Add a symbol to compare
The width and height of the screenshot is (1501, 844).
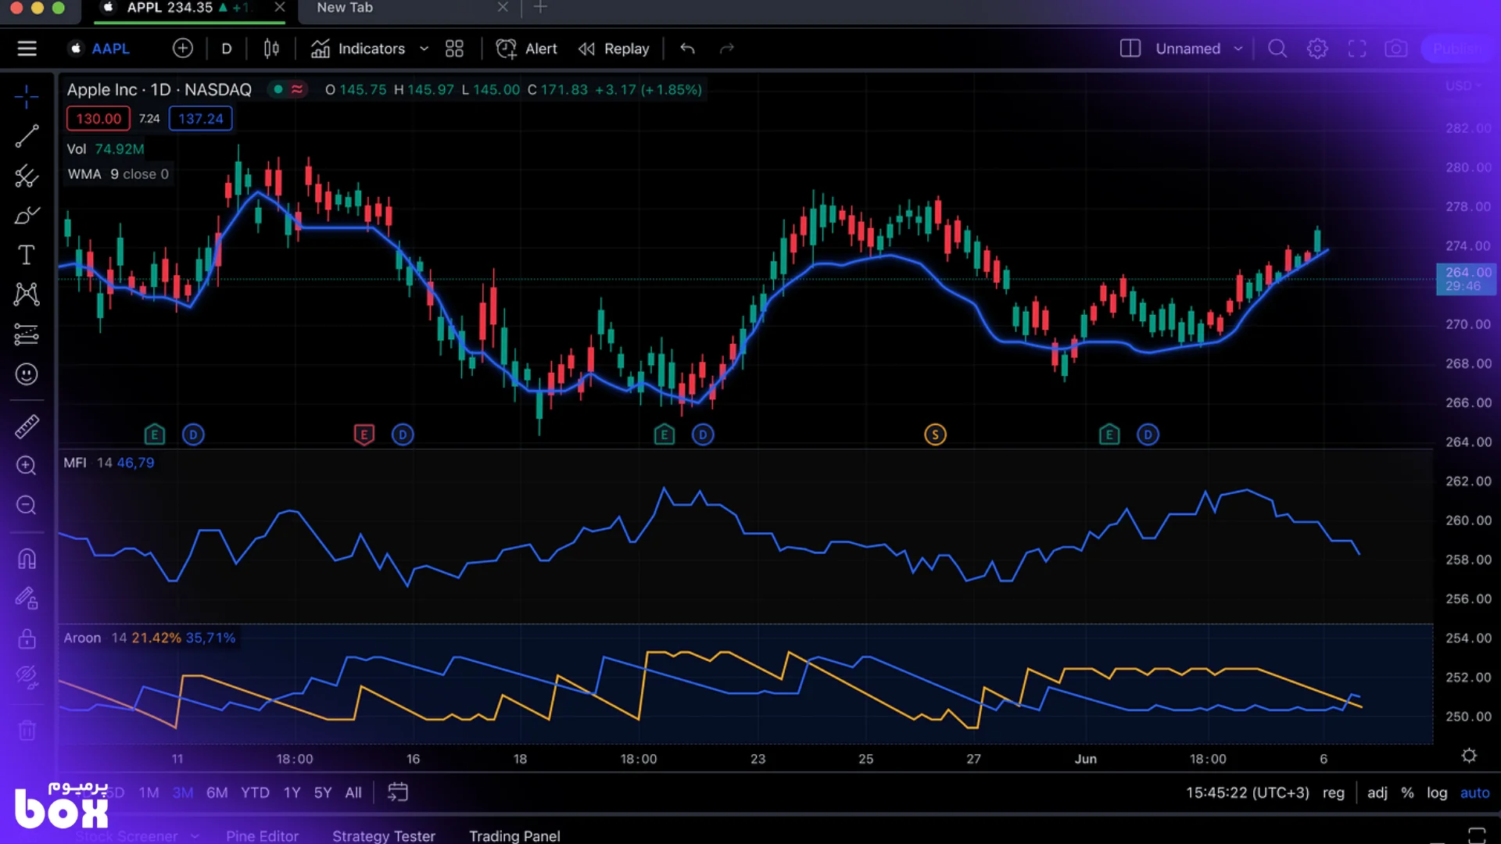coord(183,48)
